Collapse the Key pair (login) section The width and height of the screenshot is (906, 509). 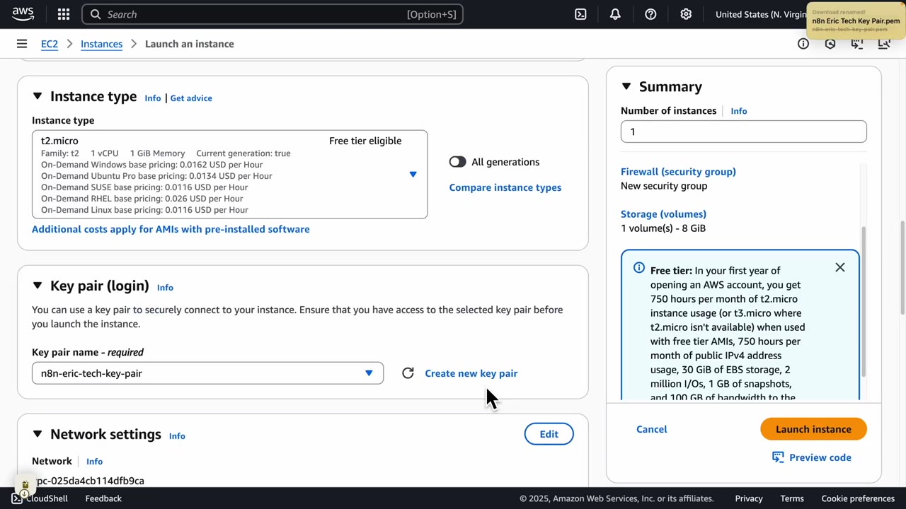[x=38, y=286]
